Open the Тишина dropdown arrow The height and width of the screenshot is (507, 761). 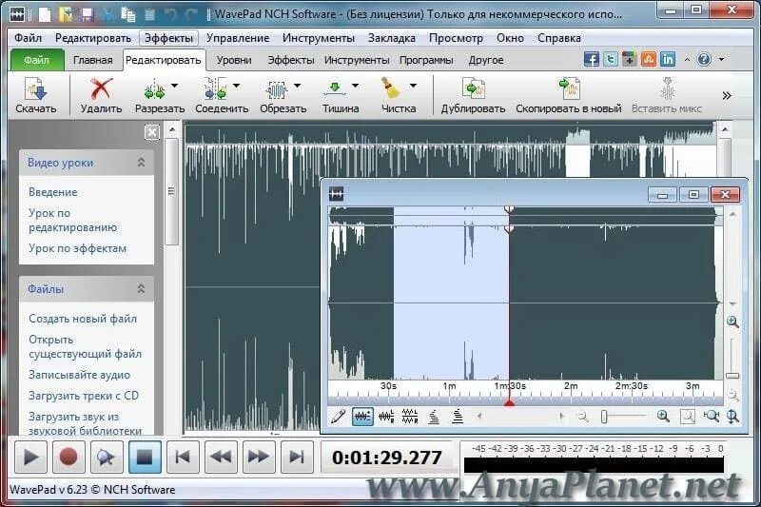point(355,86)
